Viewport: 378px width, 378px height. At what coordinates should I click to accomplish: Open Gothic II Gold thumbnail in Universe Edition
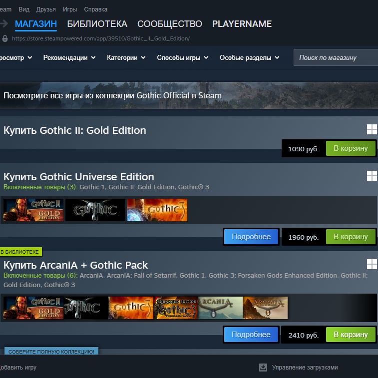pos(33,210)
